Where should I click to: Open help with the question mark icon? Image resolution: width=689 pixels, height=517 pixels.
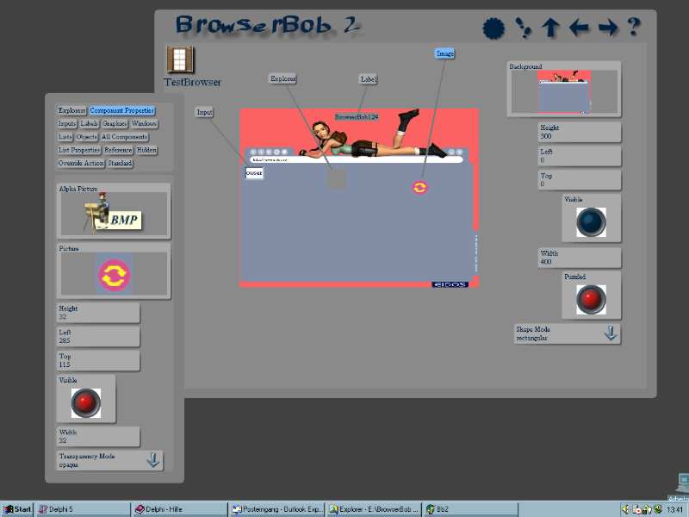pyautogui.click(x=633, y=28)
